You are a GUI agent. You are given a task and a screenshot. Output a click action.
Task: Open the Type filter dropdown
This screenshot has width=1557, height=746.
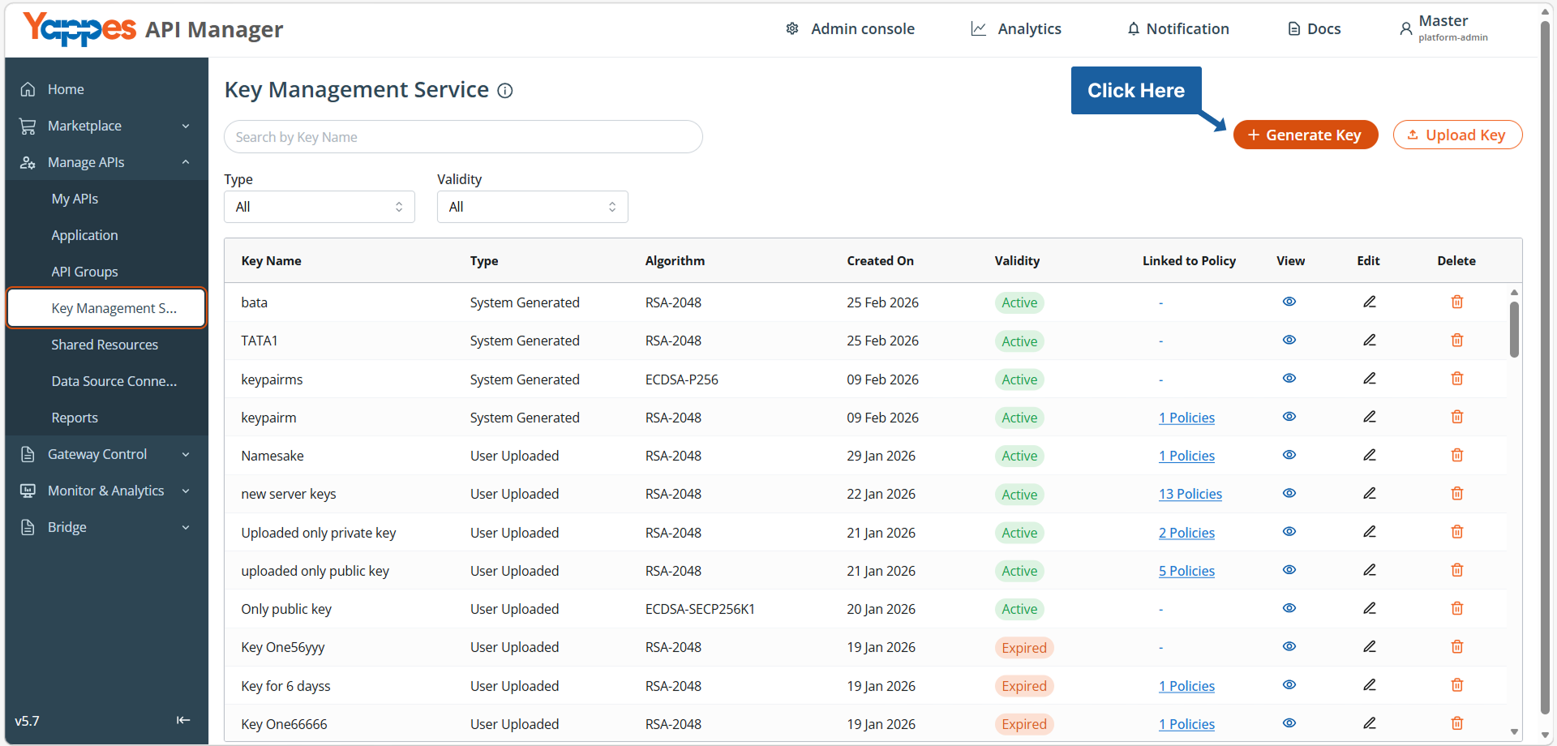pos(320,207)
